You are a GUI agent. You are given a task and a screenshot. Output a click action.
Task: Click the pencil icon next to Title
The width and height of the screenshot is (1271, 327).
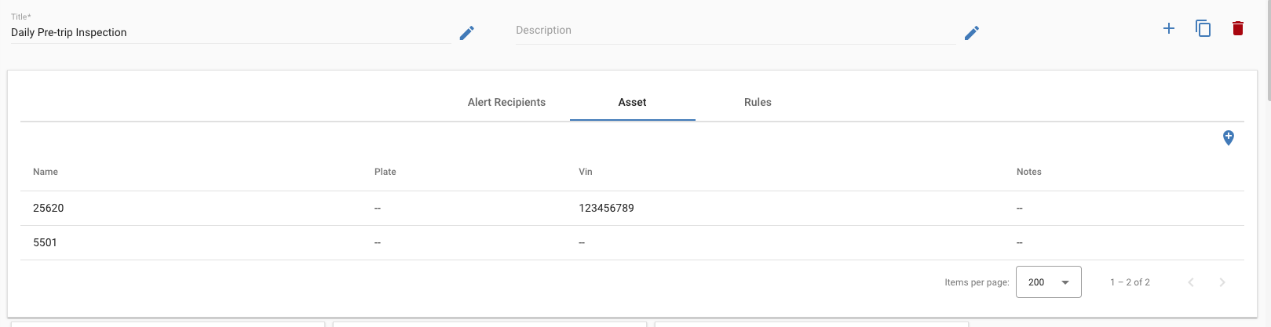click(x=467, y=33)
